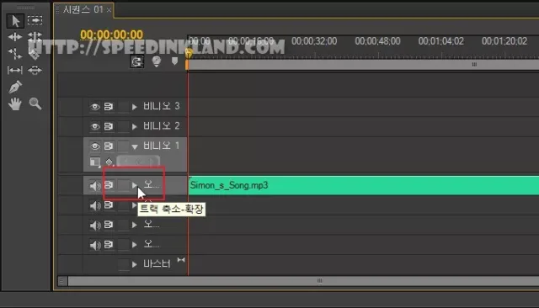Select the Selection arrow tool
Viewport: 539px width, 308px height.
(x=15, y=20)
